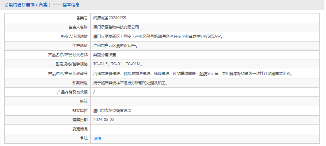Select date 2024-05-23
The image size is (326, 146).
[104, 120]
